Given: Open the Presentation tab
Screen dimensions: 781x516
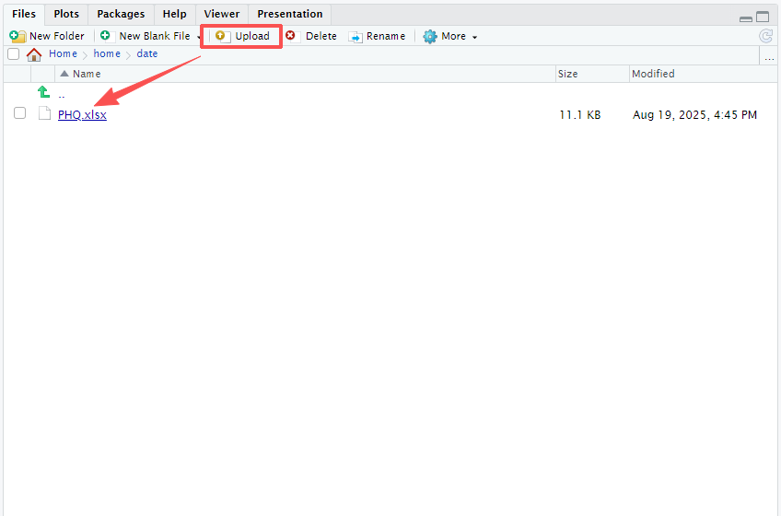Looking at the screenshot, I should coord(290,14).
